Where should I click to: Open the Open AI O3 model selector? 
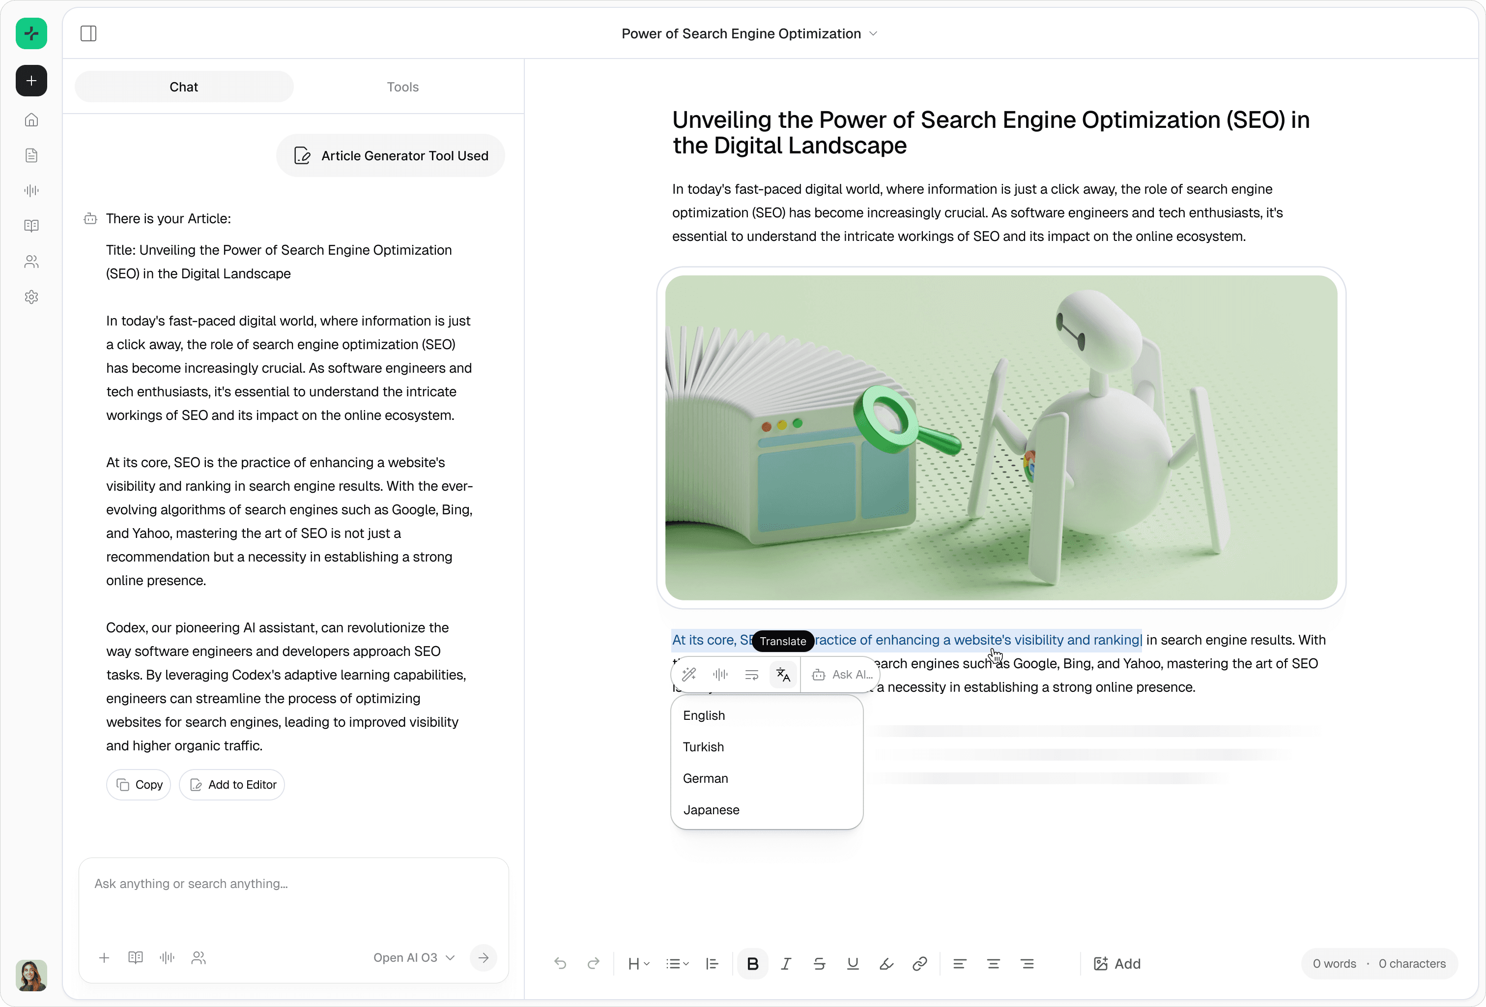414,957
